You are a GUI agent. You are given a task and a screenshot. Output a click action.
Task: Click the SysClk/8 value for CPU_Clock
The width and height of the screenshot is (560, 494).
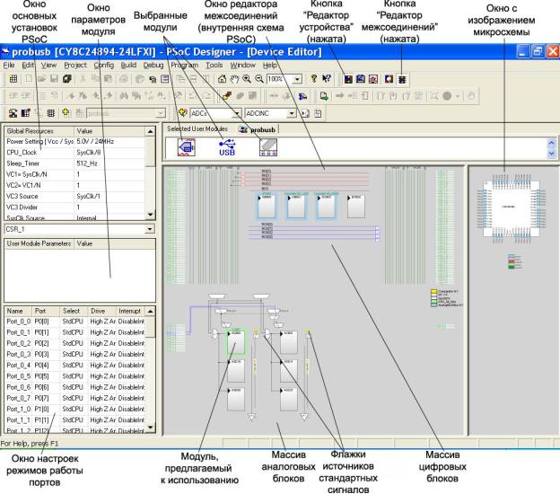pos(89,153)
